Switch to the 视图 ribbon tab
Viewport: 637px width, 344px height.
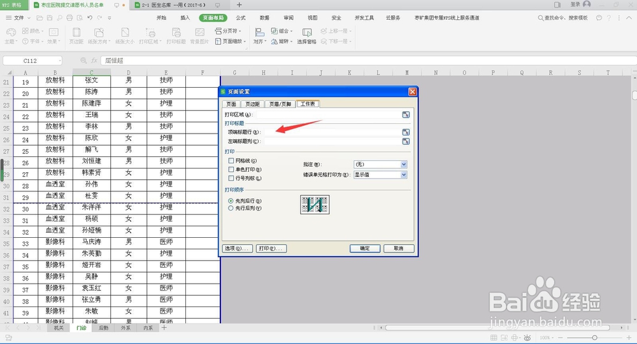click(312, 18)
